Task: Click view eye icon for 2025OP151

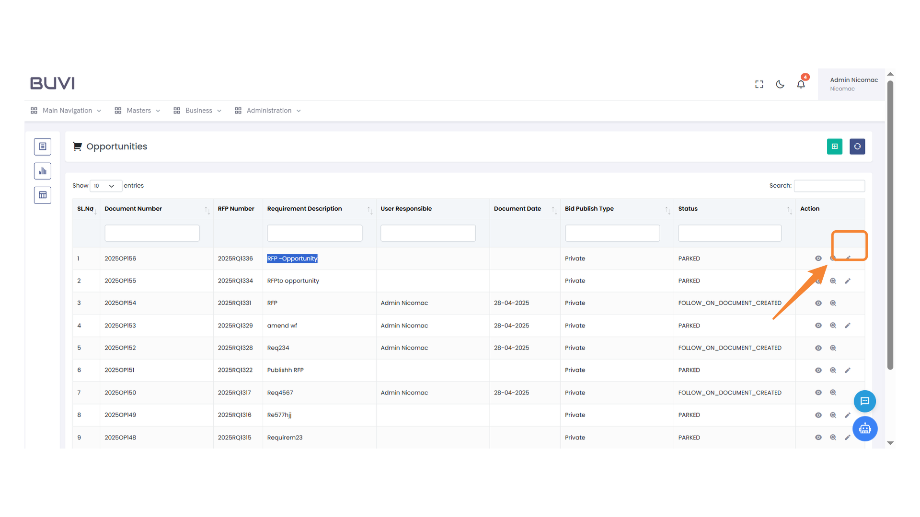Action: [818, 370]
